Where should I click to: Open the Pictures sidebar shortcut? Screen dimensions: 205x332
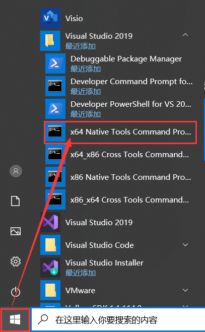(16, 231)
